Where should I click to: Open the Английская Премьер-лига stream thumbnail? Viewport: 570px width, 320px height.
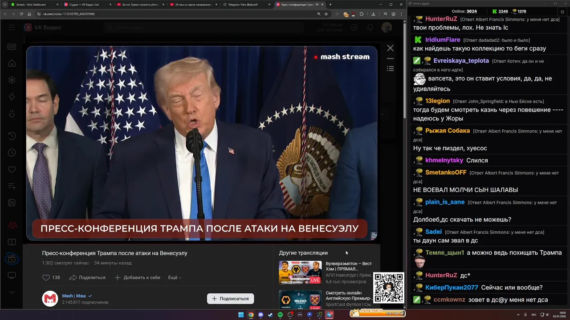click(300, 299)
